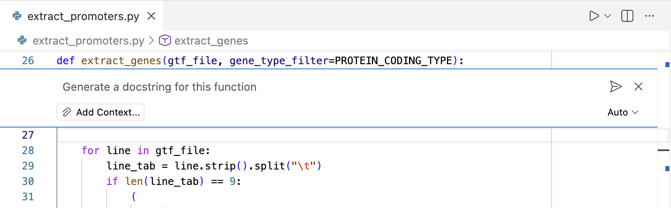Open extract_promoters.py in the breadcrumb
The height and width of the screenshot is (208, 671).
coord(88,41)
